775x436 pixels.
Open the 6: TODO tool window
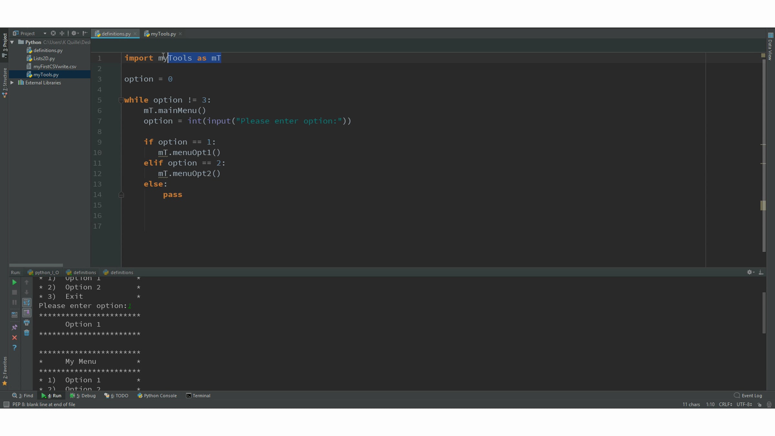click(x=116, y=396)
